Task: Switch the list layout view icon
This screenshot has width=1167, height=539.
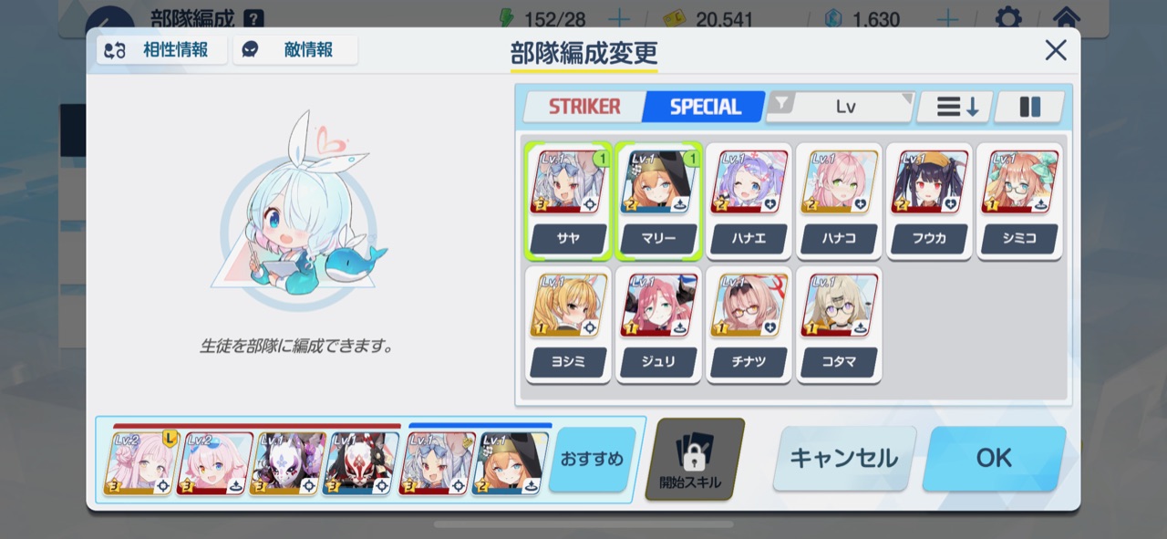Action: pyautogui.click(x=1029, y=107)
